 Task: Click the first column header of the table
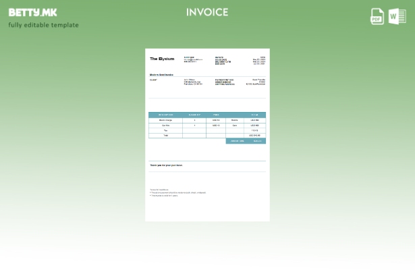pyautogui.click(x=165, y=115)
